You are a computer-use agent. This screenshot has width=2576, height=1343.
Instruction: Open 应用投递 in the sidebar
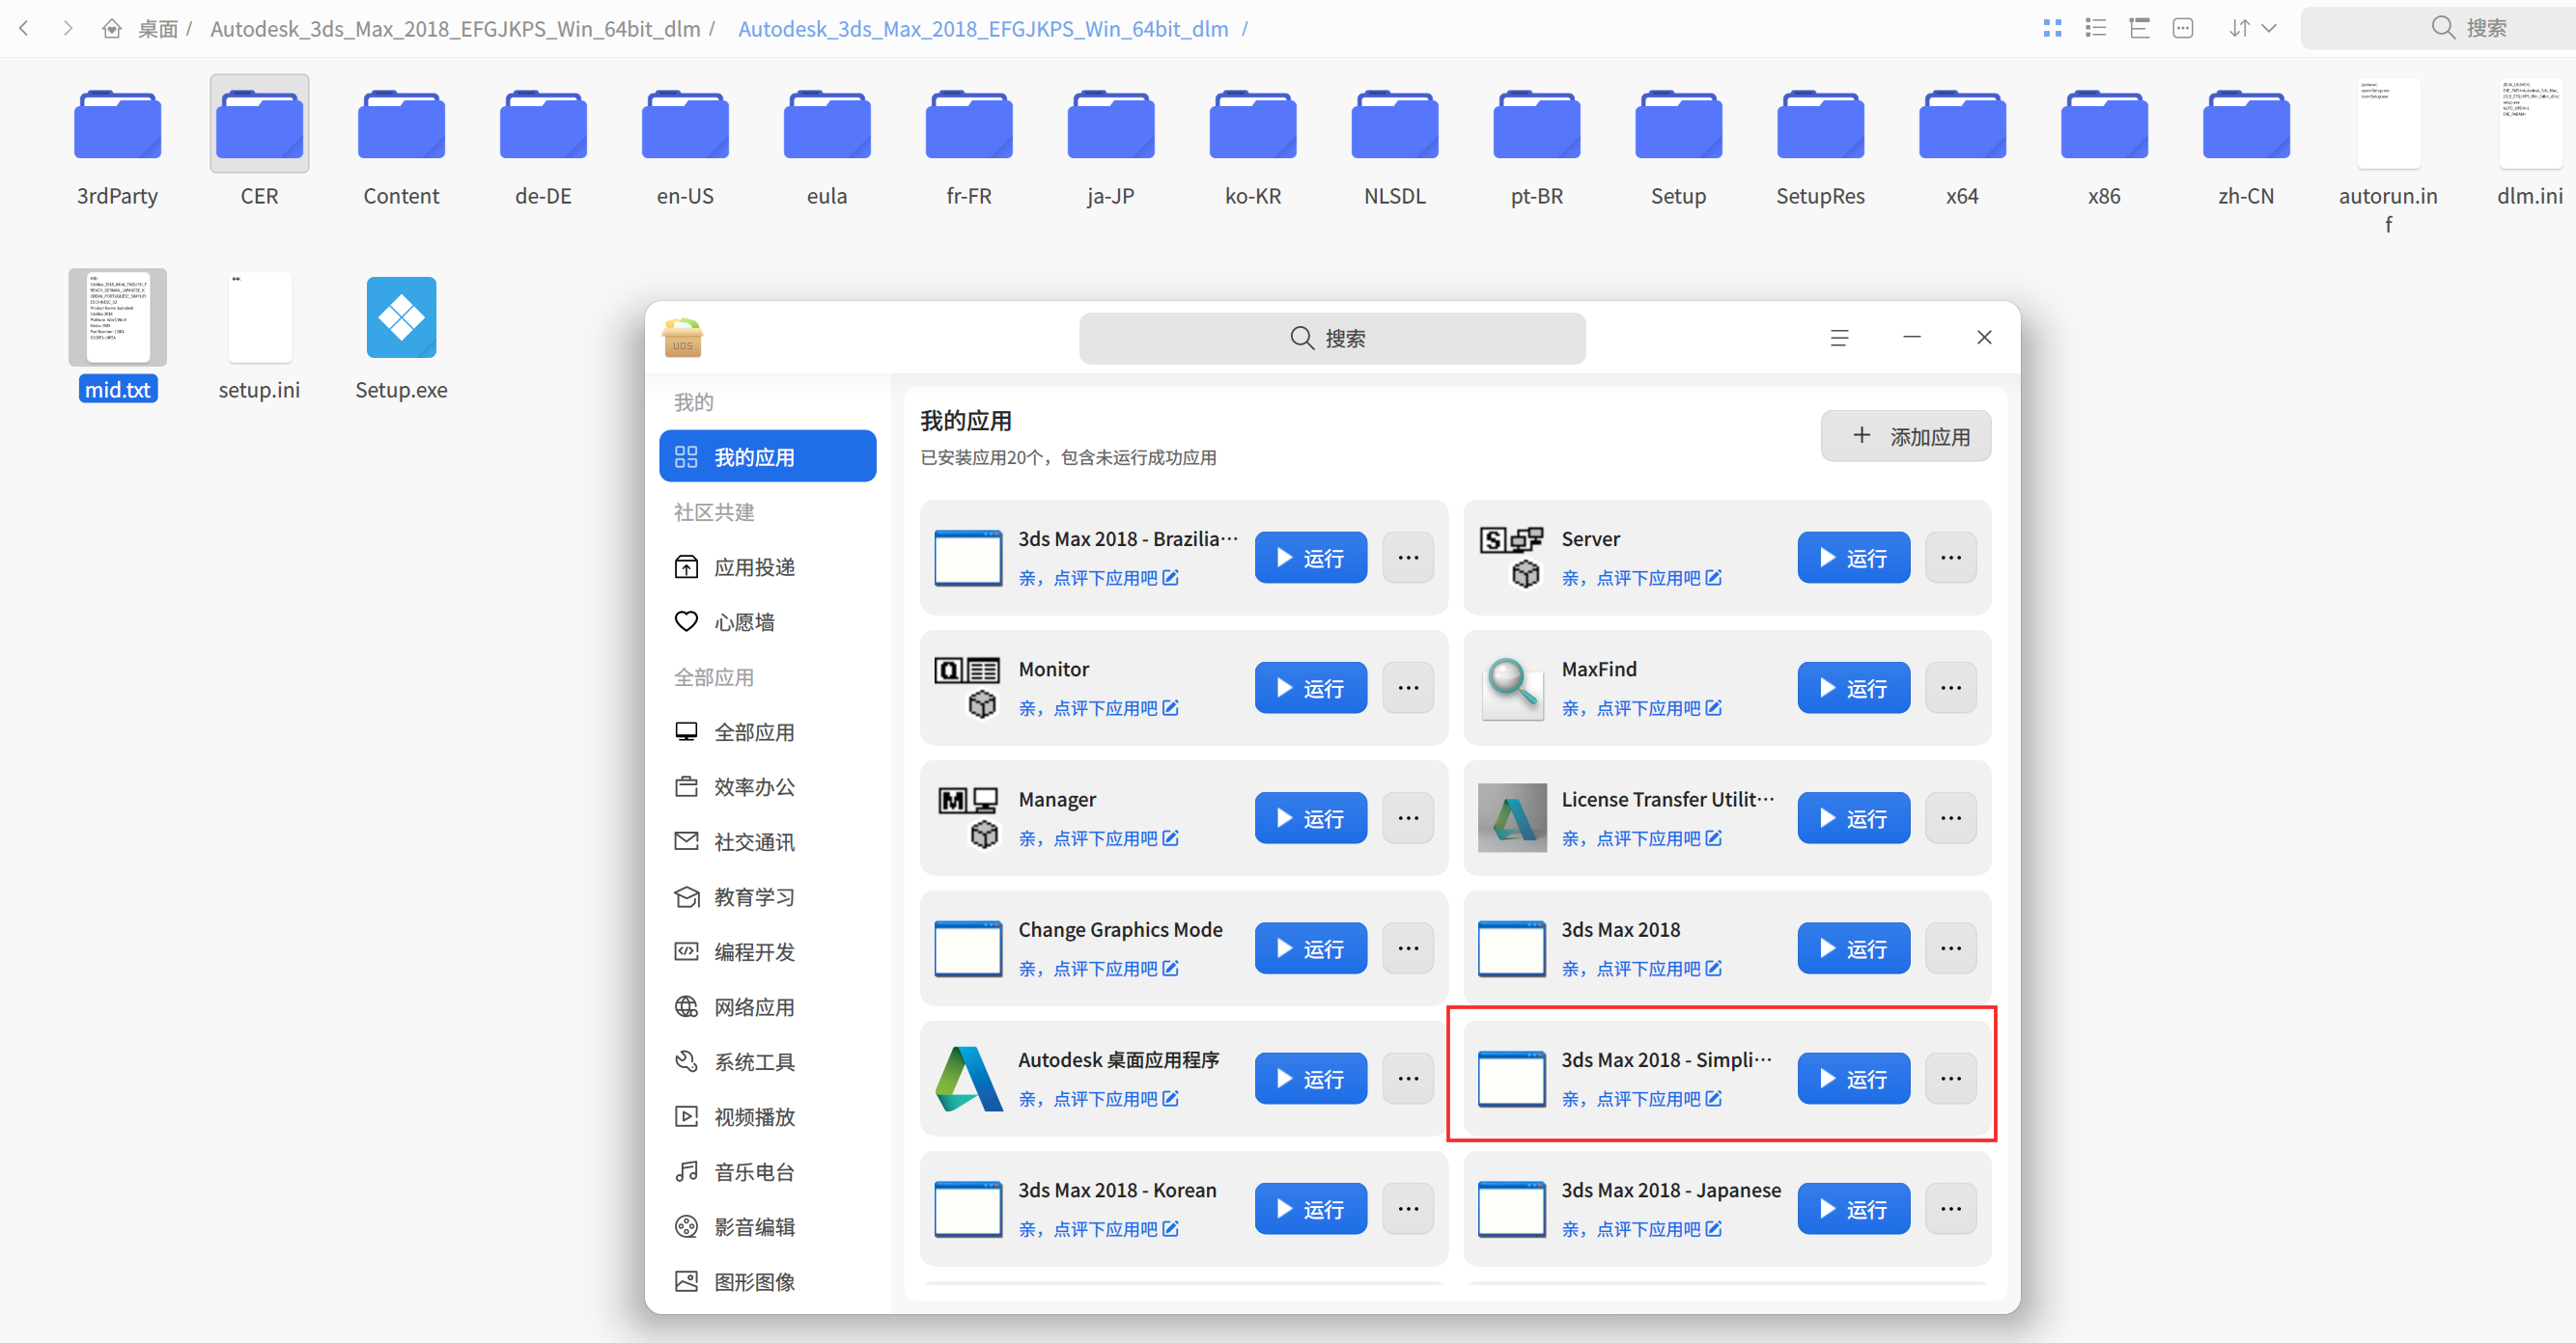[753, 566]
